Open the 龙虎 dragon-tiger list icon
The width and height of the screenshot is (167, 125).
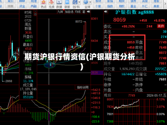coord(51,4)
